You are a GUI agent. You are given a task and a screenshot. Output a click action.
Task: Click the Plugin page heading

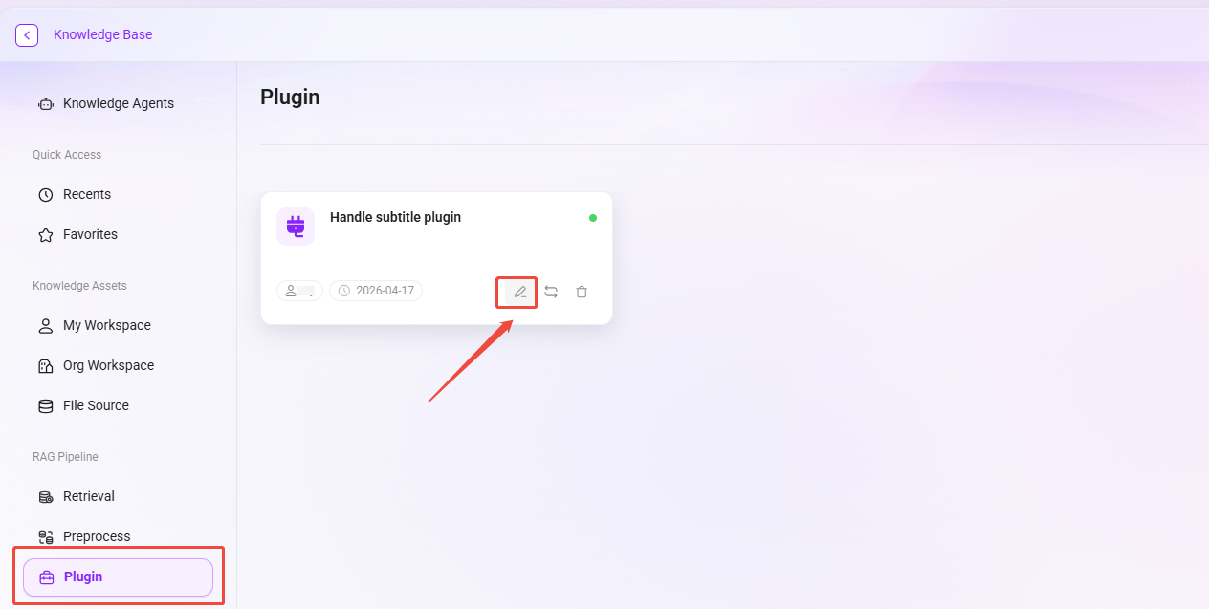tap(290, 97)
